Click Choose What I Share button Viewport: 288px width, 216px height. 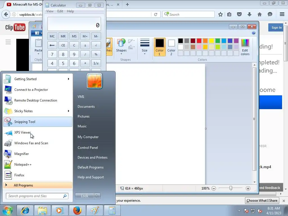coord(262,201)
